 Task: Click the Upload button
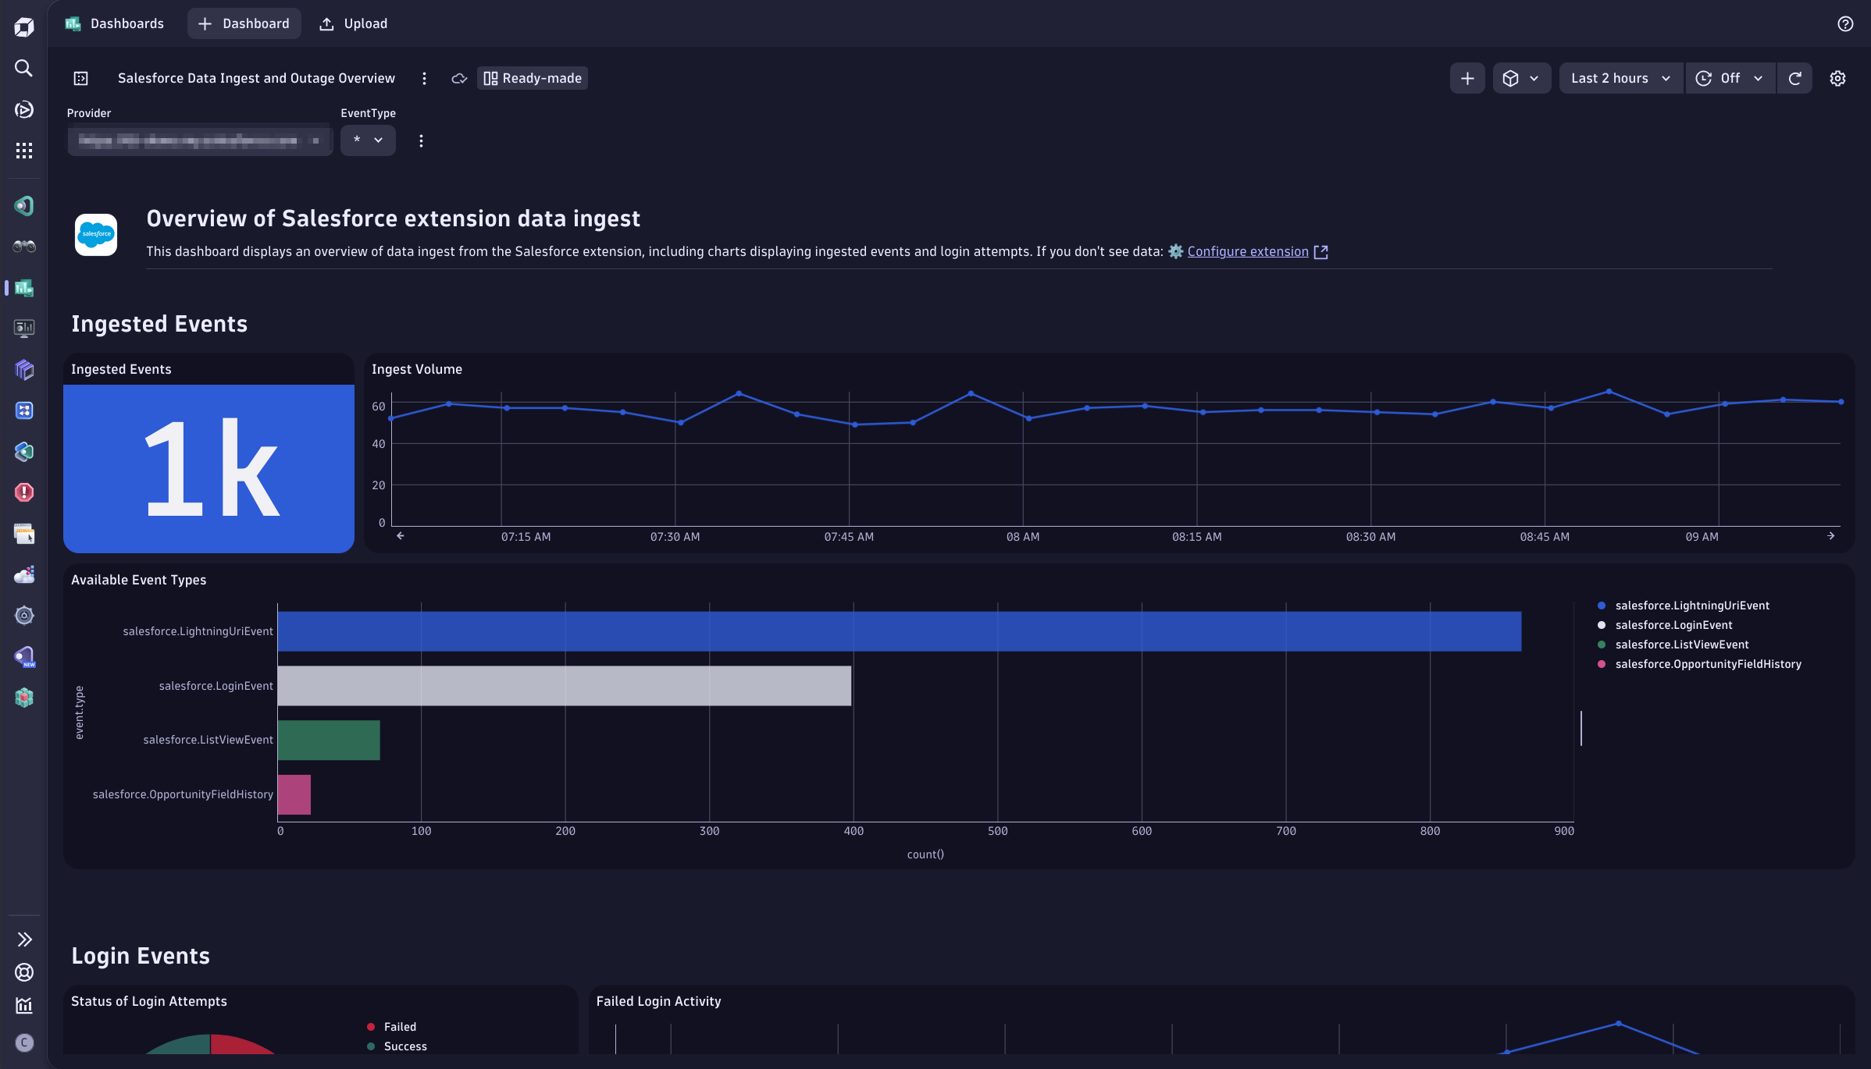(x=353, y=23)
